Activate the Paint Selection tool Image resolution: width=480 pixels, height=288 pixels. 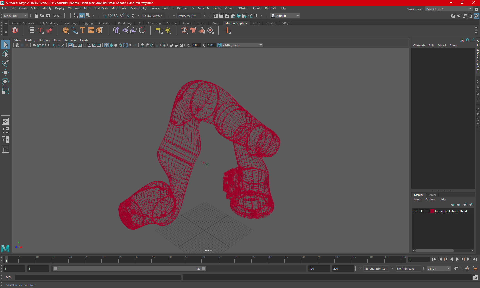pos(5,63)
